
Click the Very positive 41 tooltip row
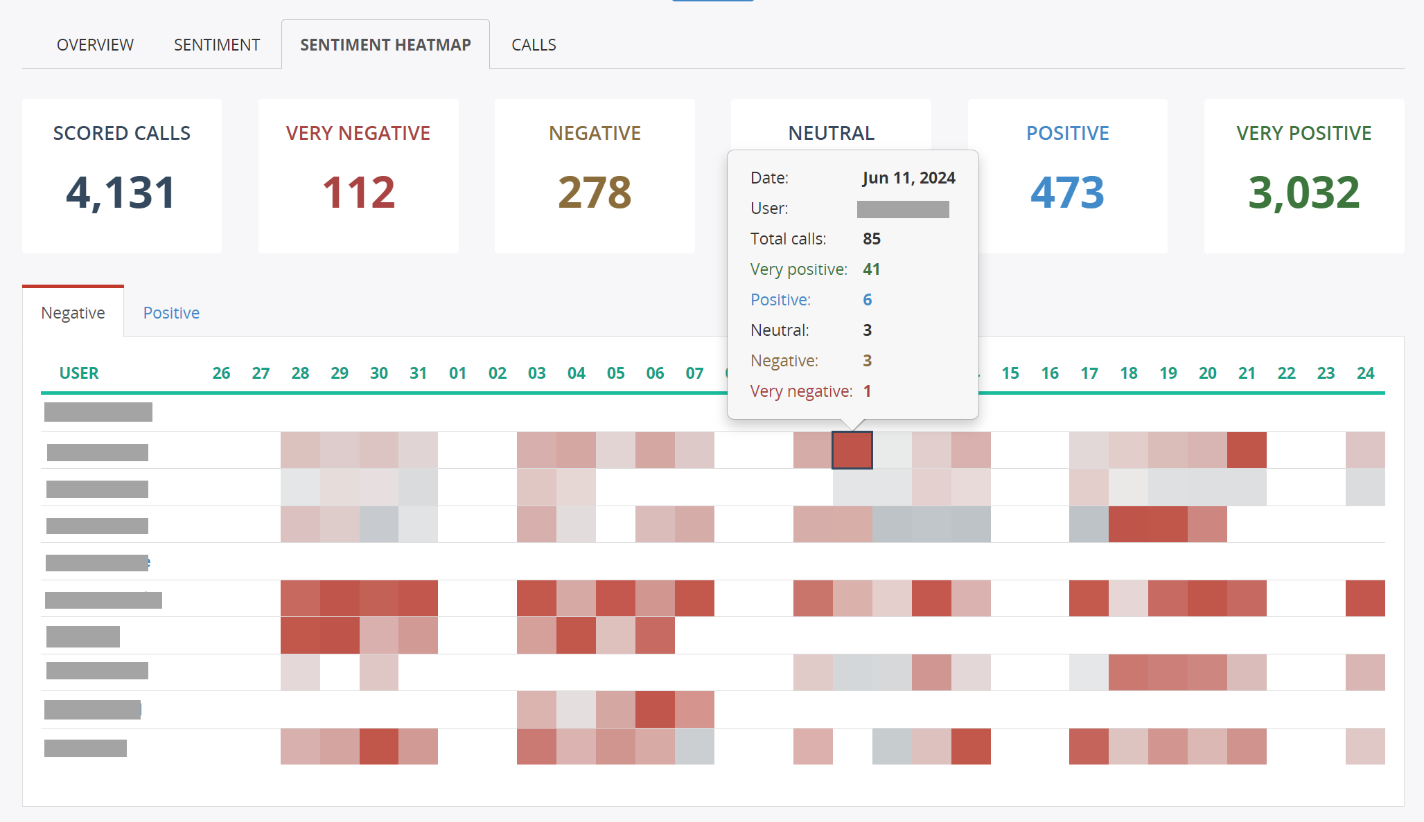pos(816,269)
